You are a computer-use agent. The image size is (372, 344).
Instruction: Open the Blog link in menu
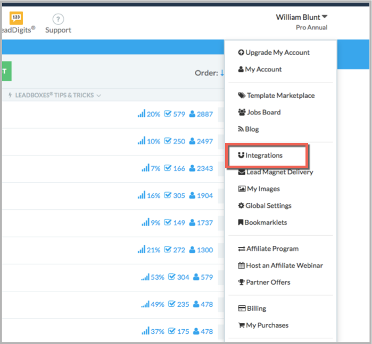(249, 129)
